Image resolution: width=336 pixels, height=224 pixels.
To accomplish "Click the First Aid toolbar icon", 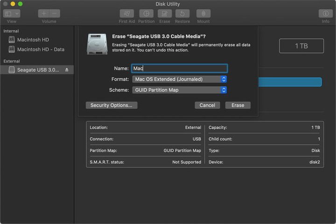I will [x=126, y=14].
